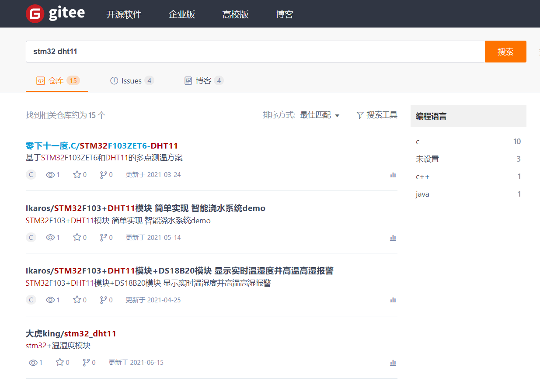Open 搜索工具 filter options
Viewport: 540px width, 381px height.
(x=377, y=115)
